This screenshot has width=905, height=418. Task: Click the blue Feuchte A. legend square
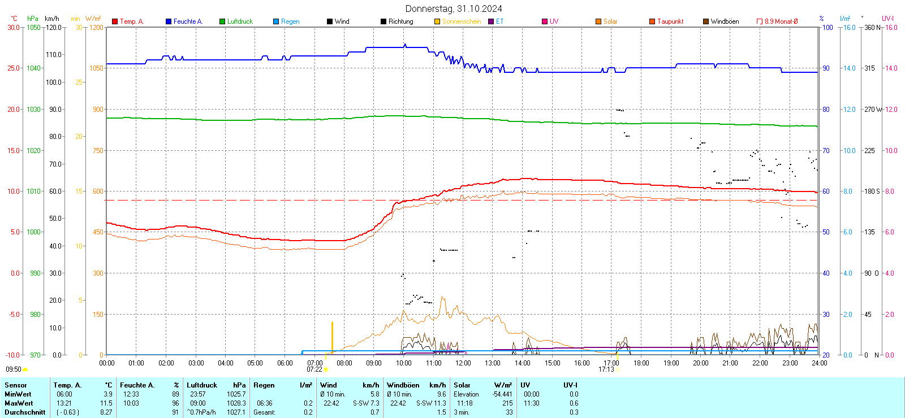[169, 21]
